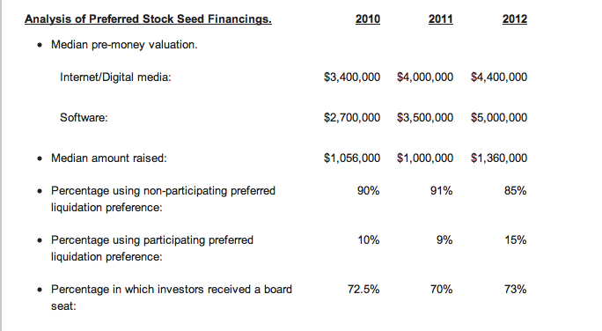Viewport: 602px width, 331px height.
Task: Click the 72.5% board seat value
Action: tap(363, 289)
